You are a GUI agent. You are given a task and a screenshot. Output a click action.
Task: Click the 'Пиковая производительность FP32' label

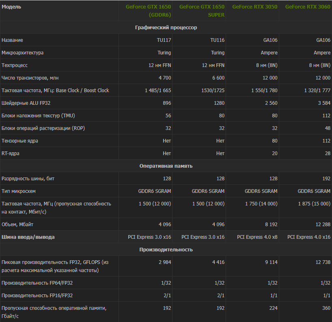[55, 266]
